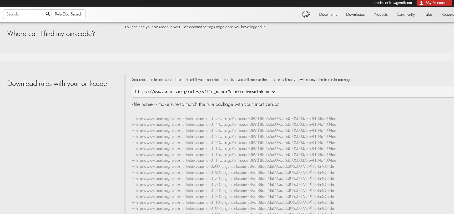This screenshot has height=214, width=454.
Task: Click the '<file_name> - make sure to match' note
Action: [x=206, y=105]
